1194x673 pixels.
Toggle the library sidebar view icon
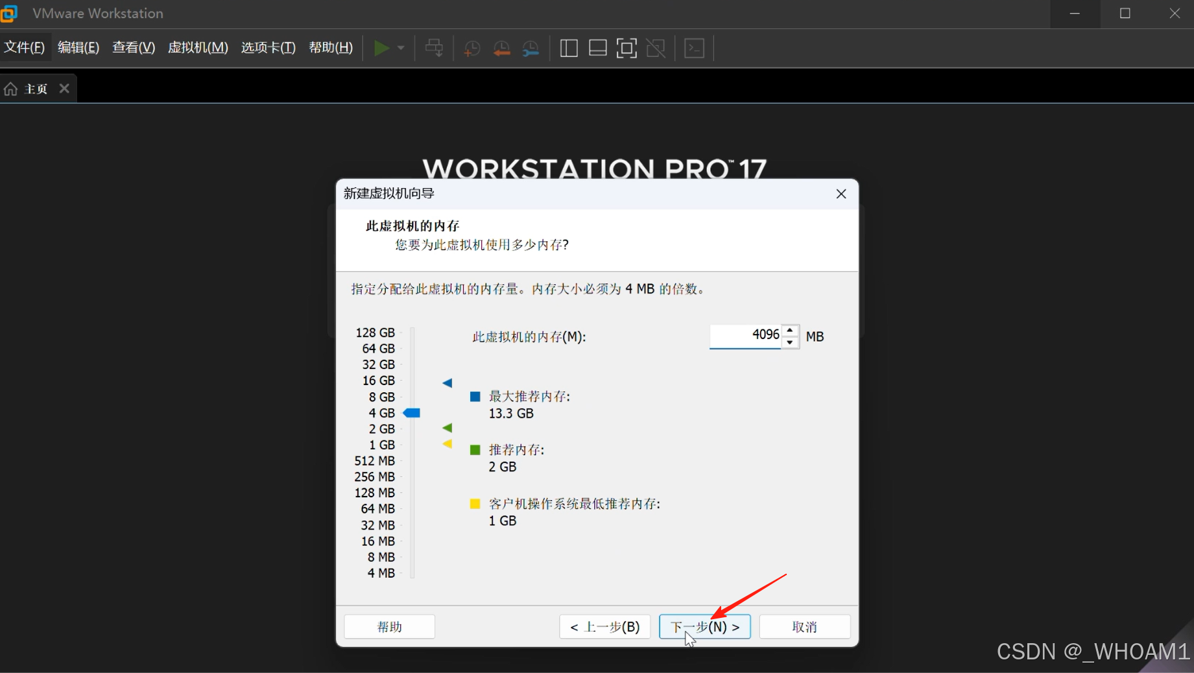[569, 48]
